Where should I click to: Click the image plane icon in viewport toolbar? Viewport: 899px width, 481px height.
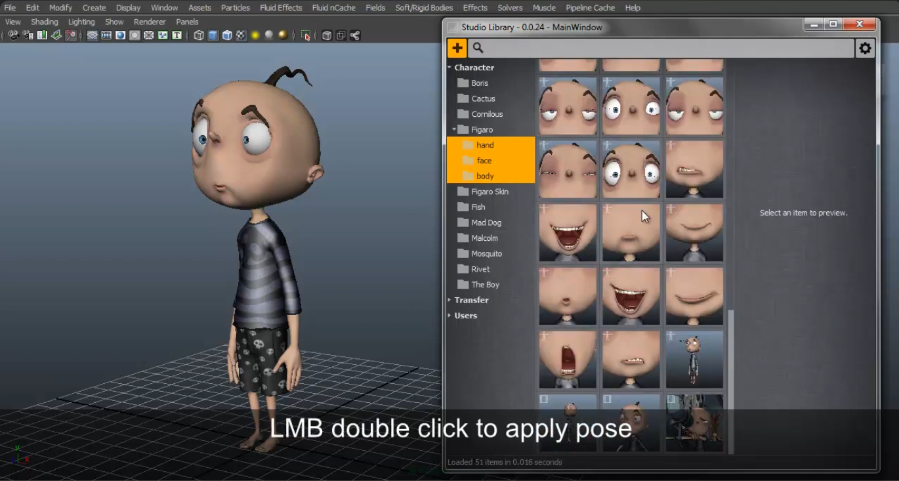pyautogui.click(x=56, y=35)
